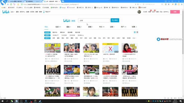184x103 pixels.
Task: Open WeChat from the taskbar
Action: click(x=12, y=101)
